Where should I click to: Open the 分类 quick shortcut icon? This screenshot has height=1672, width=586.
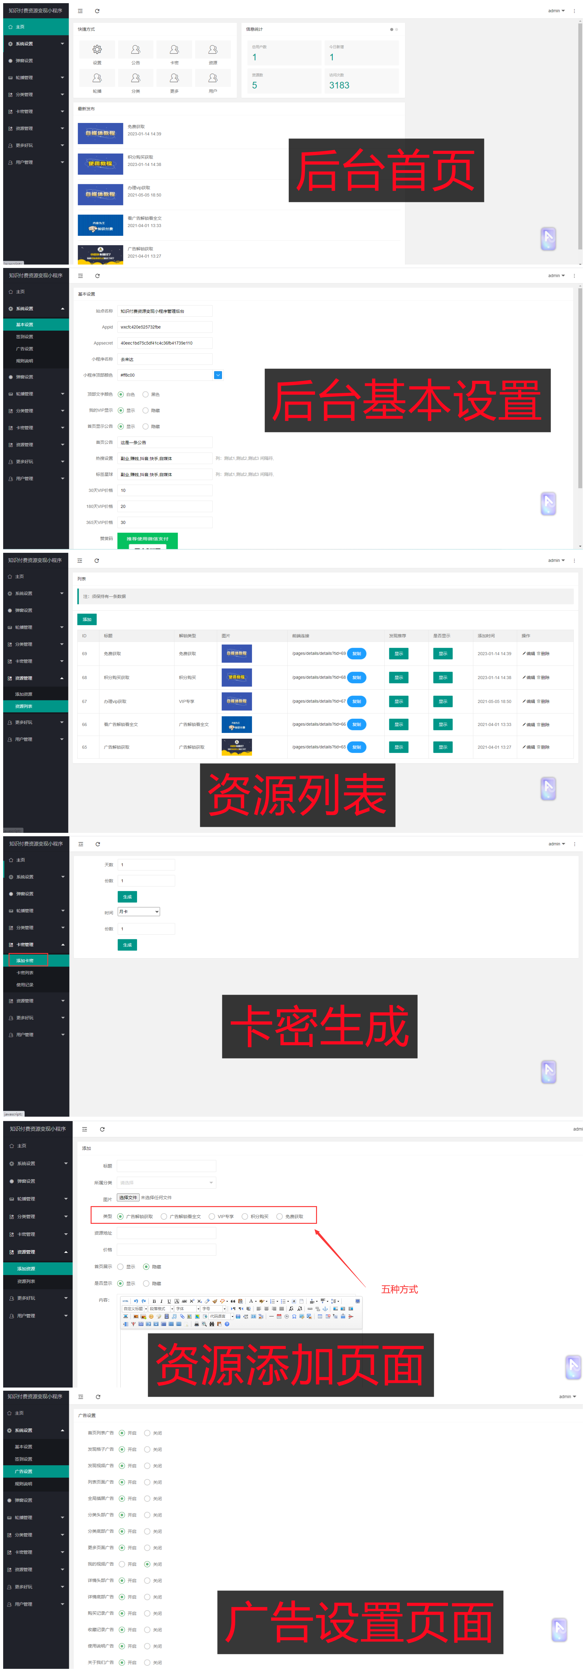click(x=135, y=78)
